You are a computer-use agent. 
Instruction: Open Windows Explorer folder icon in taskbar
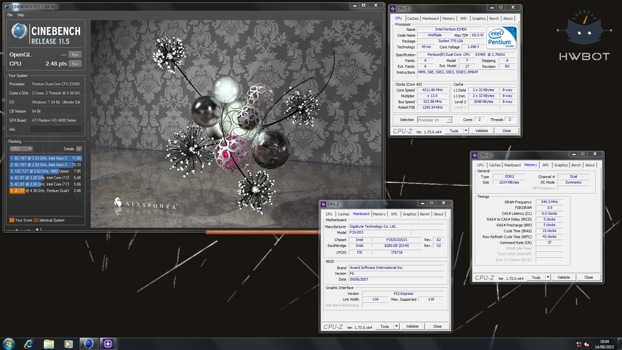[x=49, y=344]
